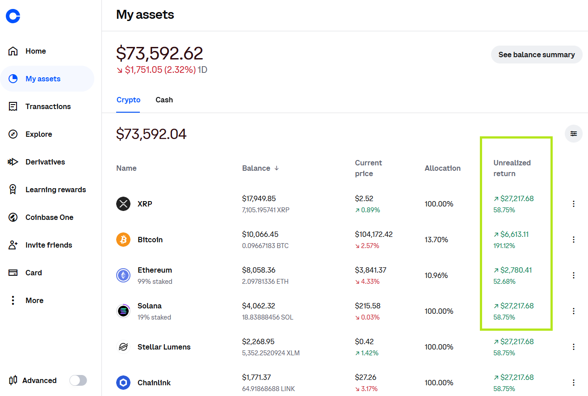Open Explore in sidebar
The height and width of the screenshot is (396, 588).
tap(39, 134)
